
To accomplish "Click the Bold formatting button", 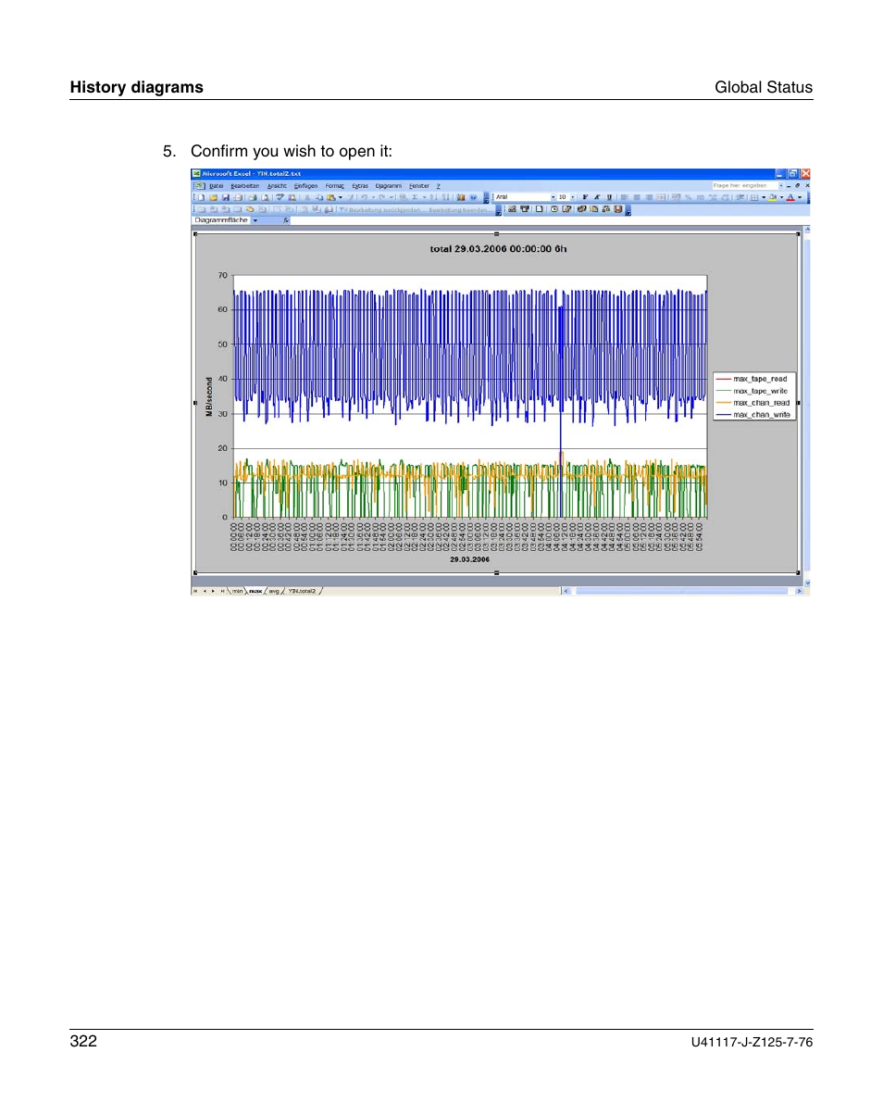I will [585, 197].
